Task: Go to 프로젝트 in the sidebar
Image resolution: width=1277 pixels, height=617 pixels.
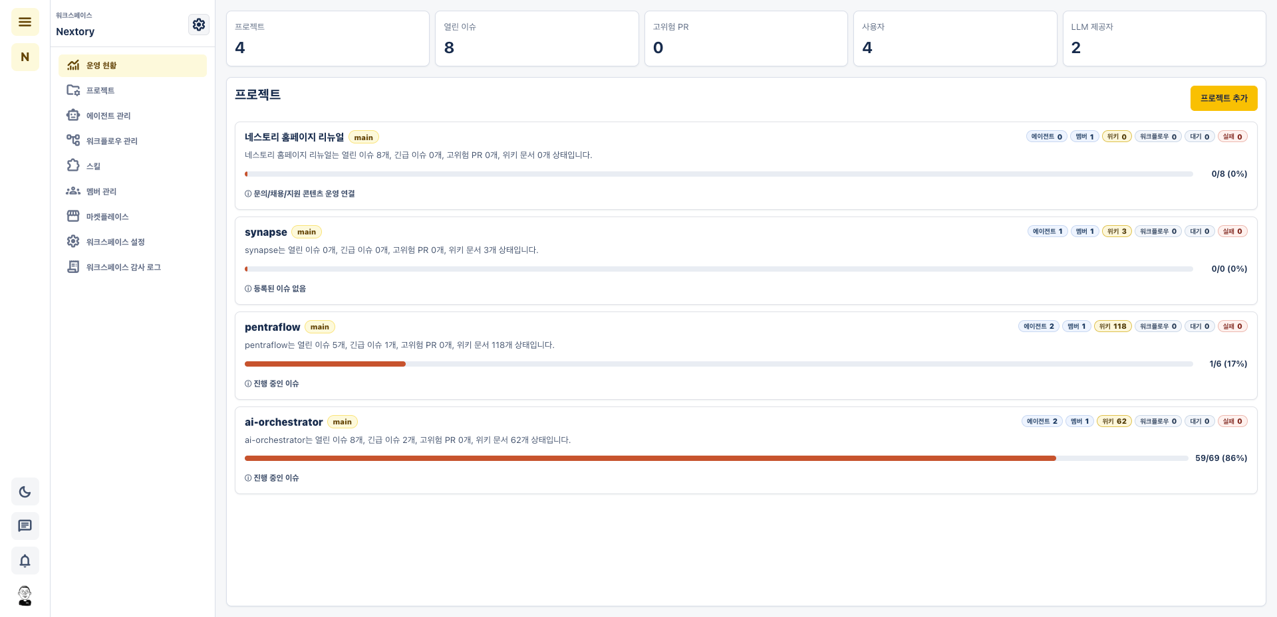Action: (x=132, y=90)
